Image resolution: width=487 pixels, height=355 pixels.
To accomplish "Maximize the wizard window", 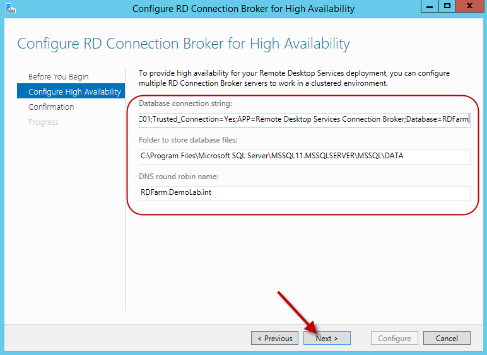I will point(447,7).
